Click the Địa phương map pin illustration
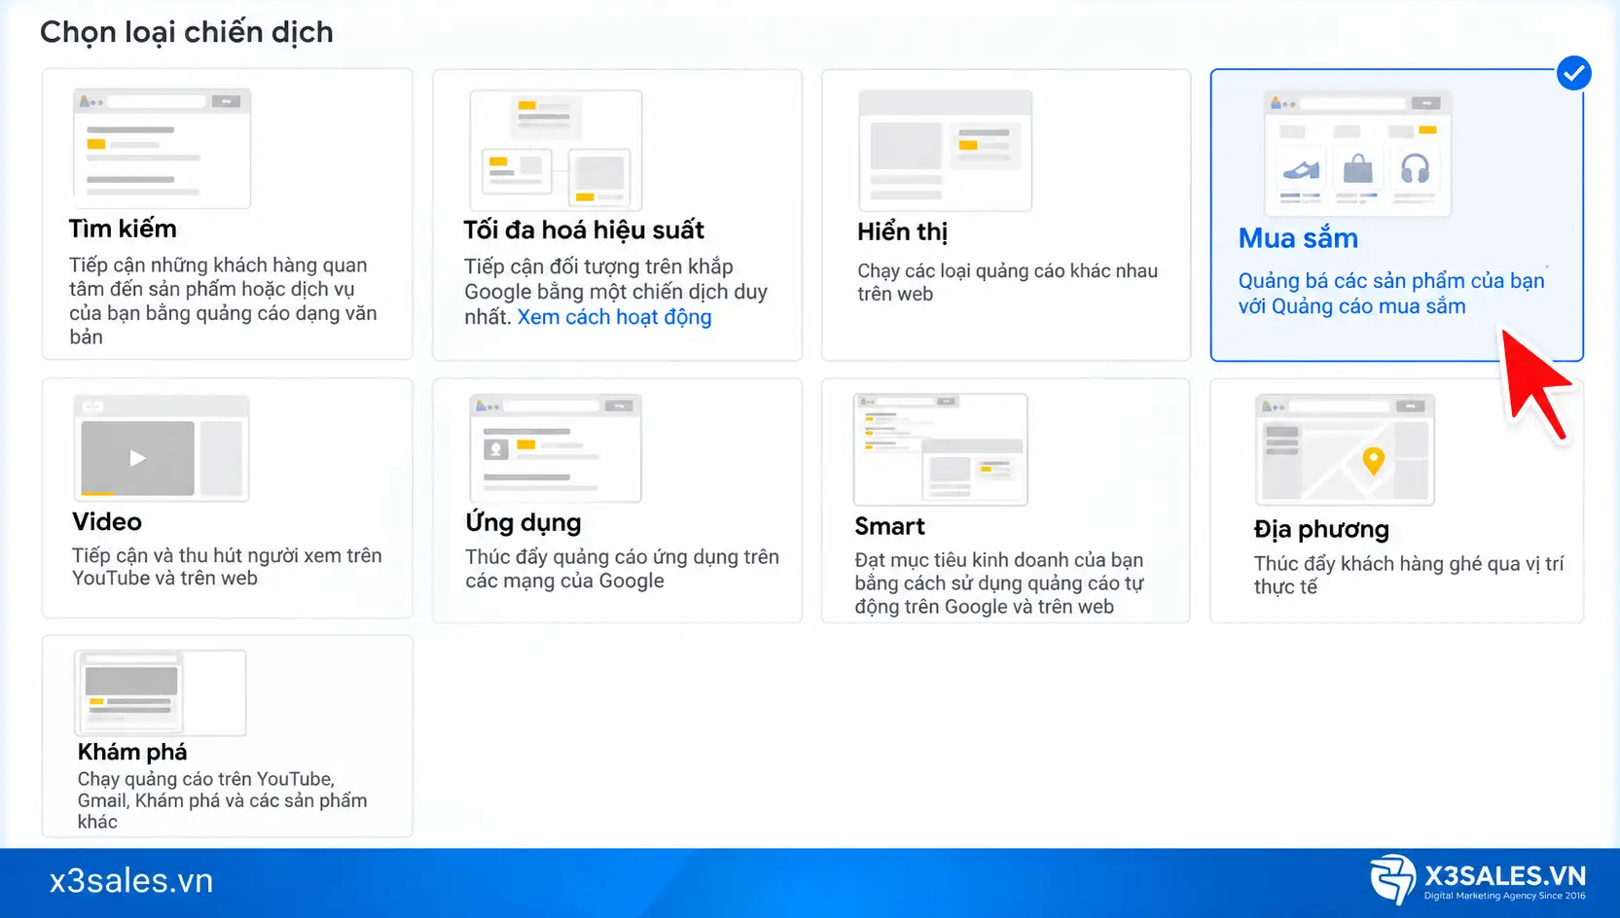1620x918 pixels. click(x=1345, y=449)
